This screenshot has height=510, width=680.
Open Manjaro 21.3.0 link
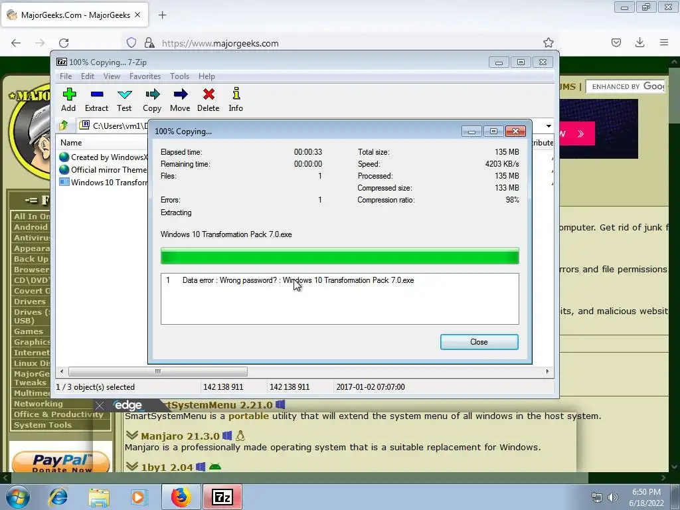tap(180, 436)
